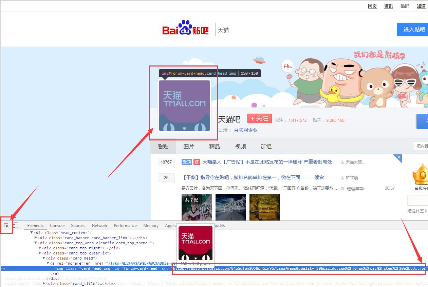Click the 置顶 badge on the pinned post
Screen dimensions: 428x287
(x=187, y=162)
